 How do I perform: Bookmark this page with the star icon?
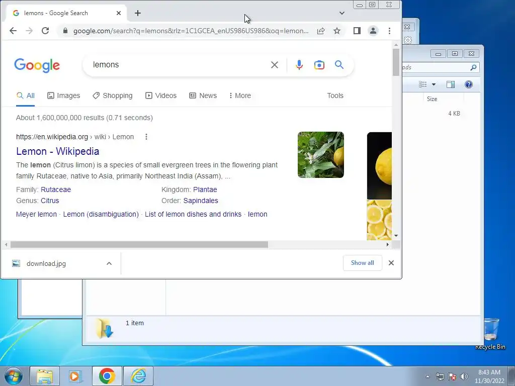coord(337,31)
